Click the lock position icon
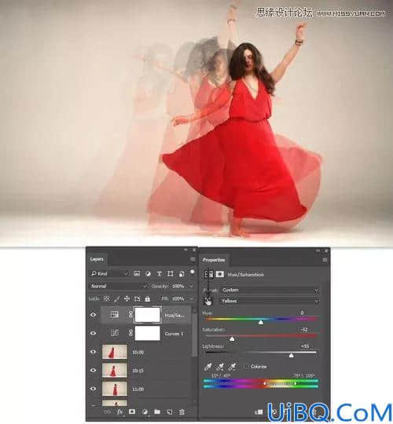The height and width of the screenshot is (424, 393). tap(127, 298)
